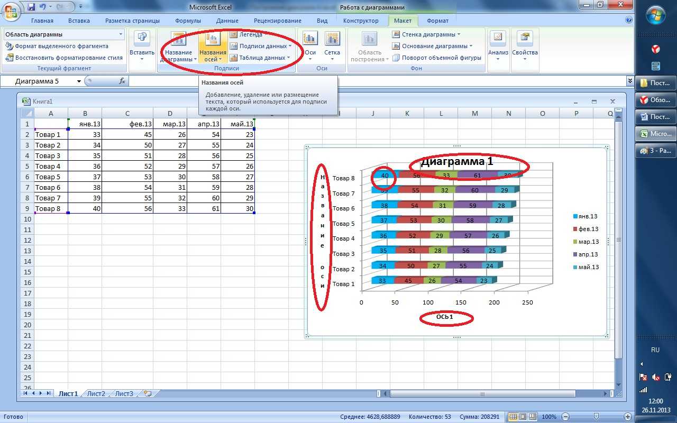Save the workbook from the quick access toolbar

click(x=31, y=7)
